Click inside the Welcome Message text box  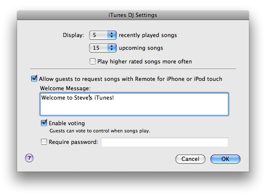click(x=134, y=104)
